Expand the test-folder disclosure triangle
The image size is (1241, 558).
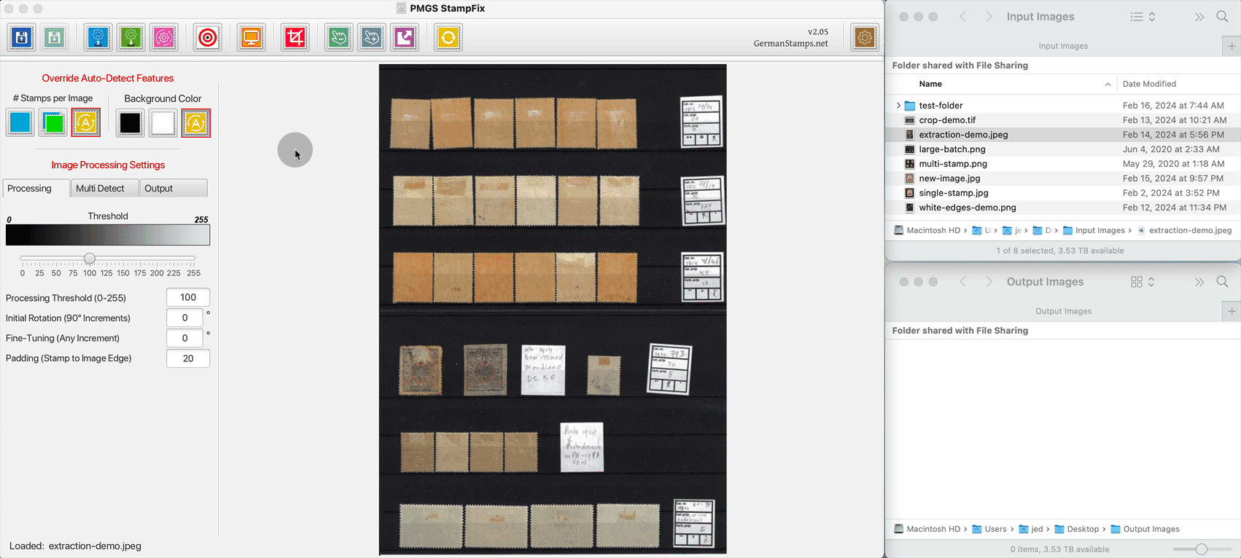click(x=898, y=106)
